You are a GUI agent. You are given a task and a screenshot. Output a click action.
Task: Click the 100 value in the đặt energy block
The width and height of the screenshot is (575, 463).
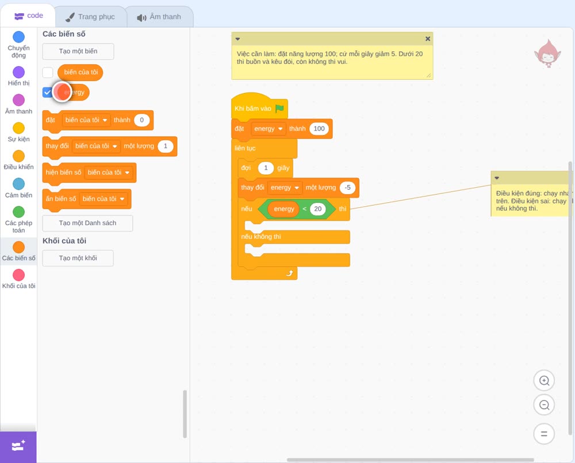pos(319,129)
